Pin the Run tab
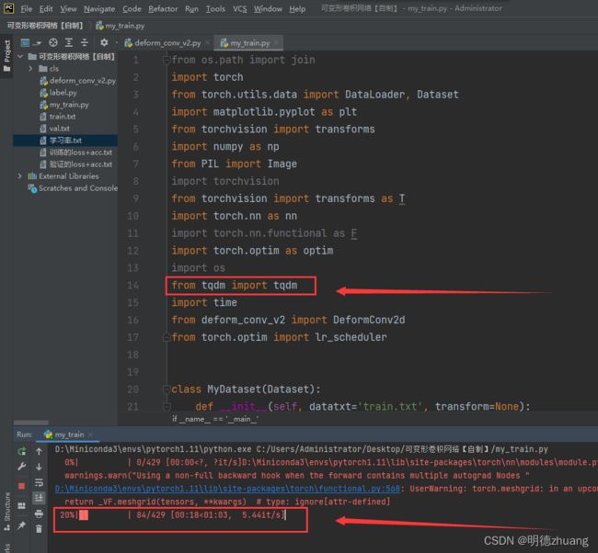 (x=22, y=525)
